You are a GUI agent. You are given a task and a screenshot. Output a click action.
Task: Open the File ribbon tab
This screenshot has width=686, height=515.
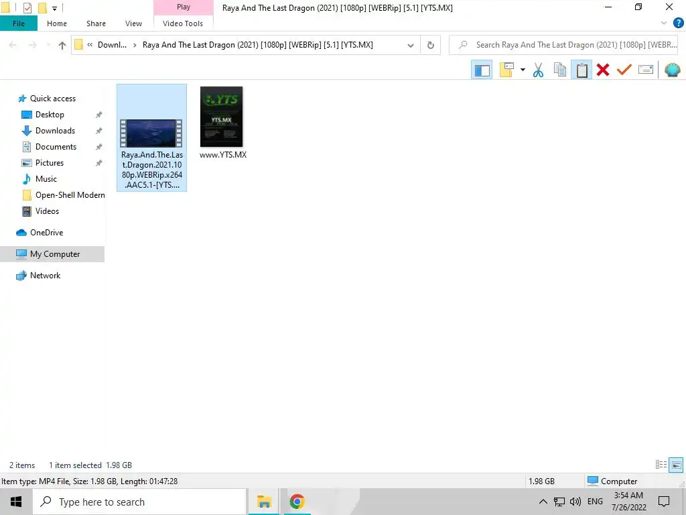point(19,23)
